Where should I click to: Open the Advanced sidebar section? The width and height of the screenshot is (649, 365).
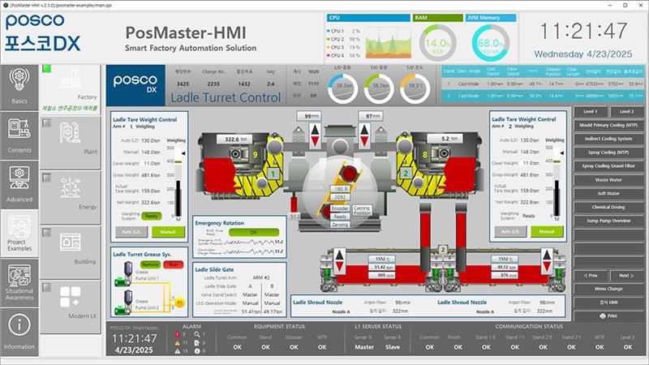pos(19,185)
